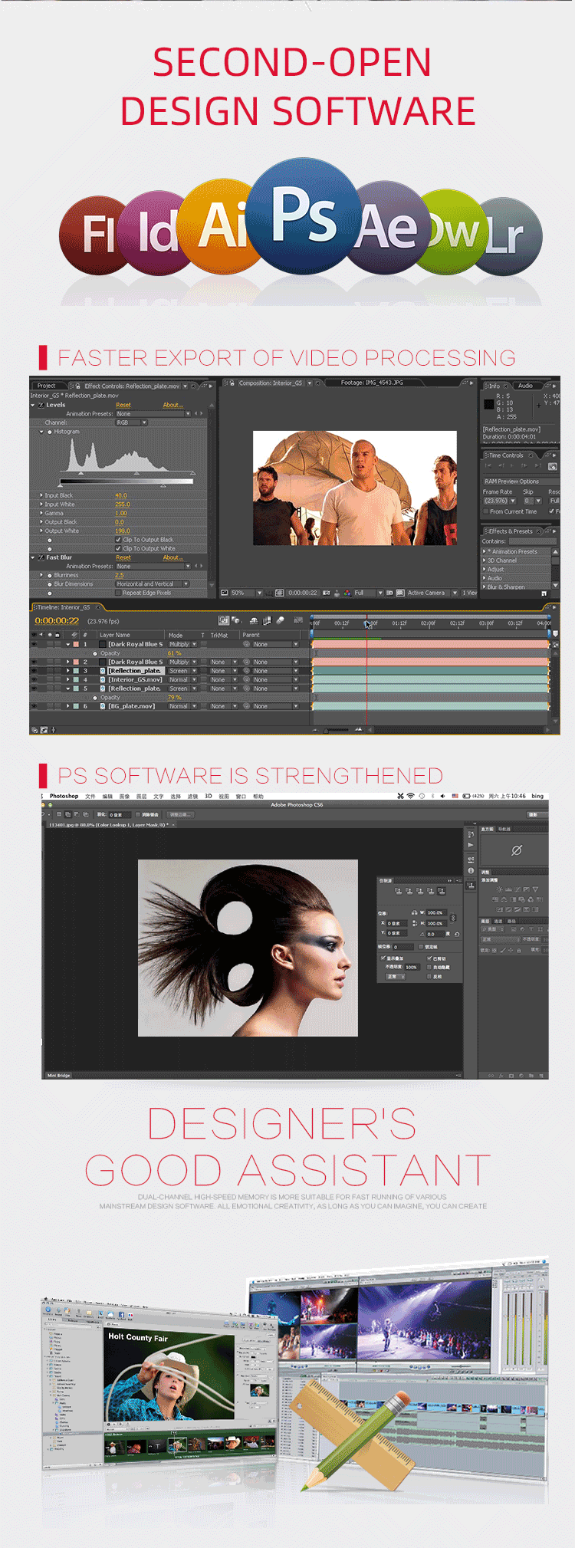Screen dimensions: 575x1548
Task: Click the Ps portrait canvas image
Action: pos(248,948)
